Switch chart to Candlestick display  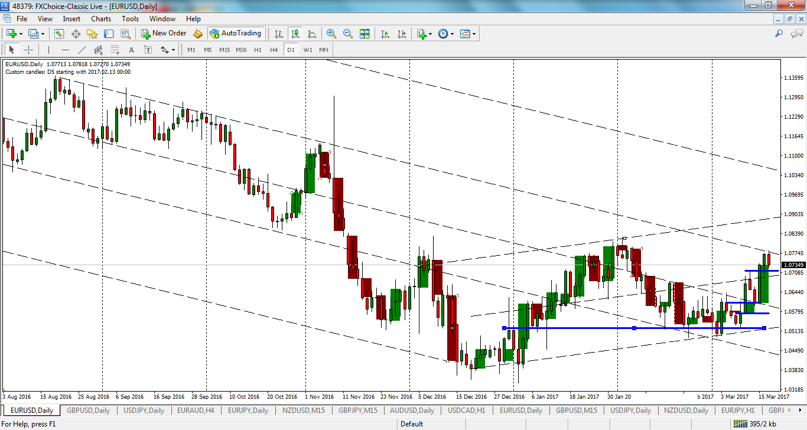pyautogui.click(x=295, y=33)
